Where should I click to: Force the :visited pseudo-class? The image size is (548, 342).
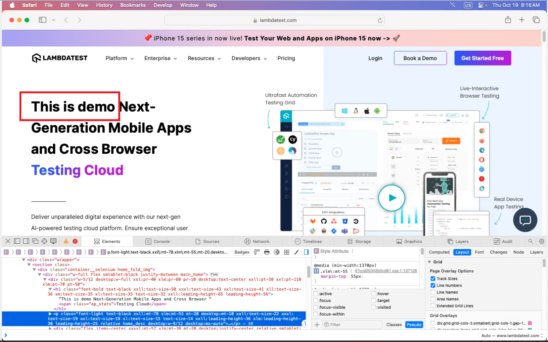[x=374, y=307]
